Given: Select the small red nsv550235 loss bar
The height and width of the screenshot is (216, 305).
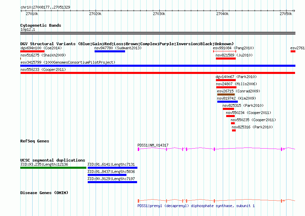Looking at the screenshot, I should [x=233, y=123].
